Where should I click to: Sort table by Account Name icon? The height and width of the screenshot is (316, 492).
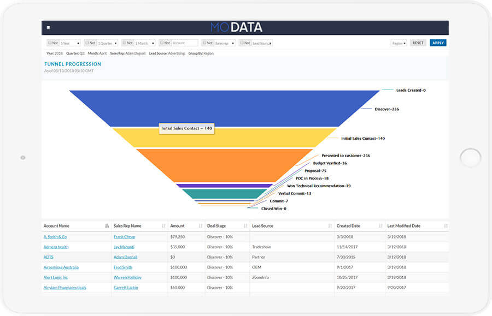[x=107, y=226]
